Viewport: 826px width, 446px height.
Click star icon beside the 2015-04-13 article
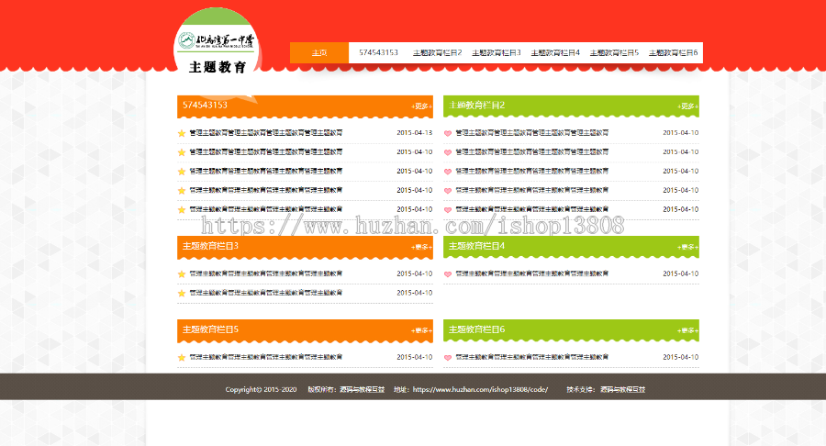[x=182, y=133]
